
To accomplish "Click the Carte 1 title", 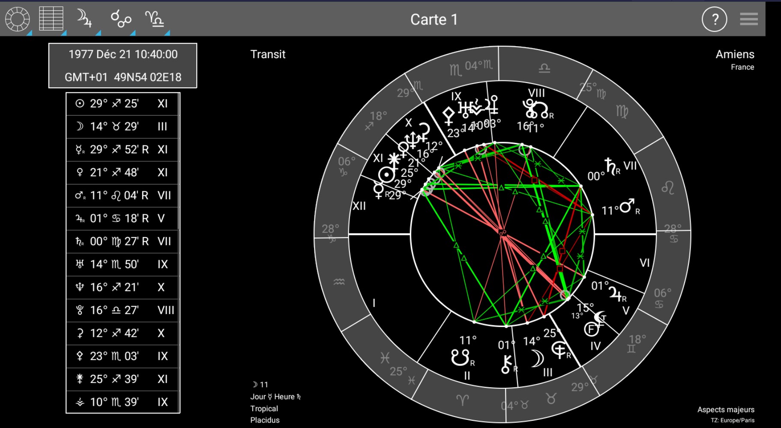I will click(x=434, y=19).
